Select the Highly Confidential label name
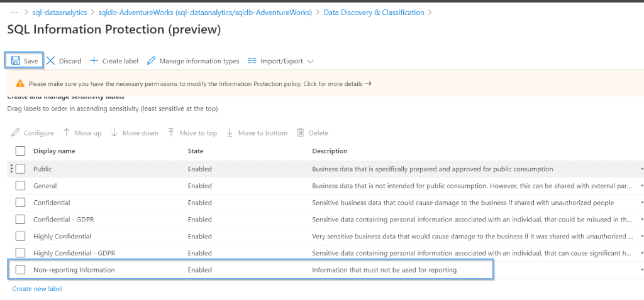 click(x=62, y=236)
